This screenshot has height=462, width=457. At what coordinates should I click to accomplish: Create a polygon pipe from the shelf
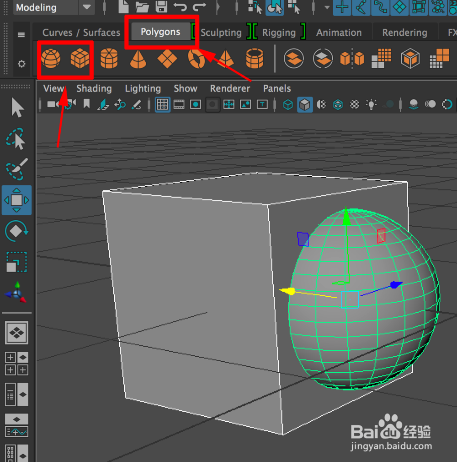point(255,59)
